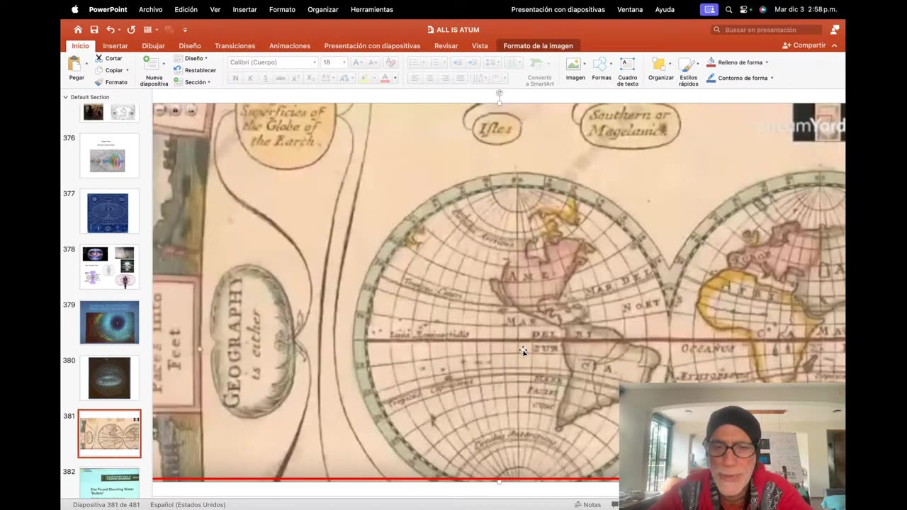Switch to the Transiciones tab
This screenshot has width=907, height=510.
point(235,45)
